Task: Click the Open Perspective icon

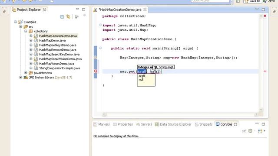Action: click(238, 1)
